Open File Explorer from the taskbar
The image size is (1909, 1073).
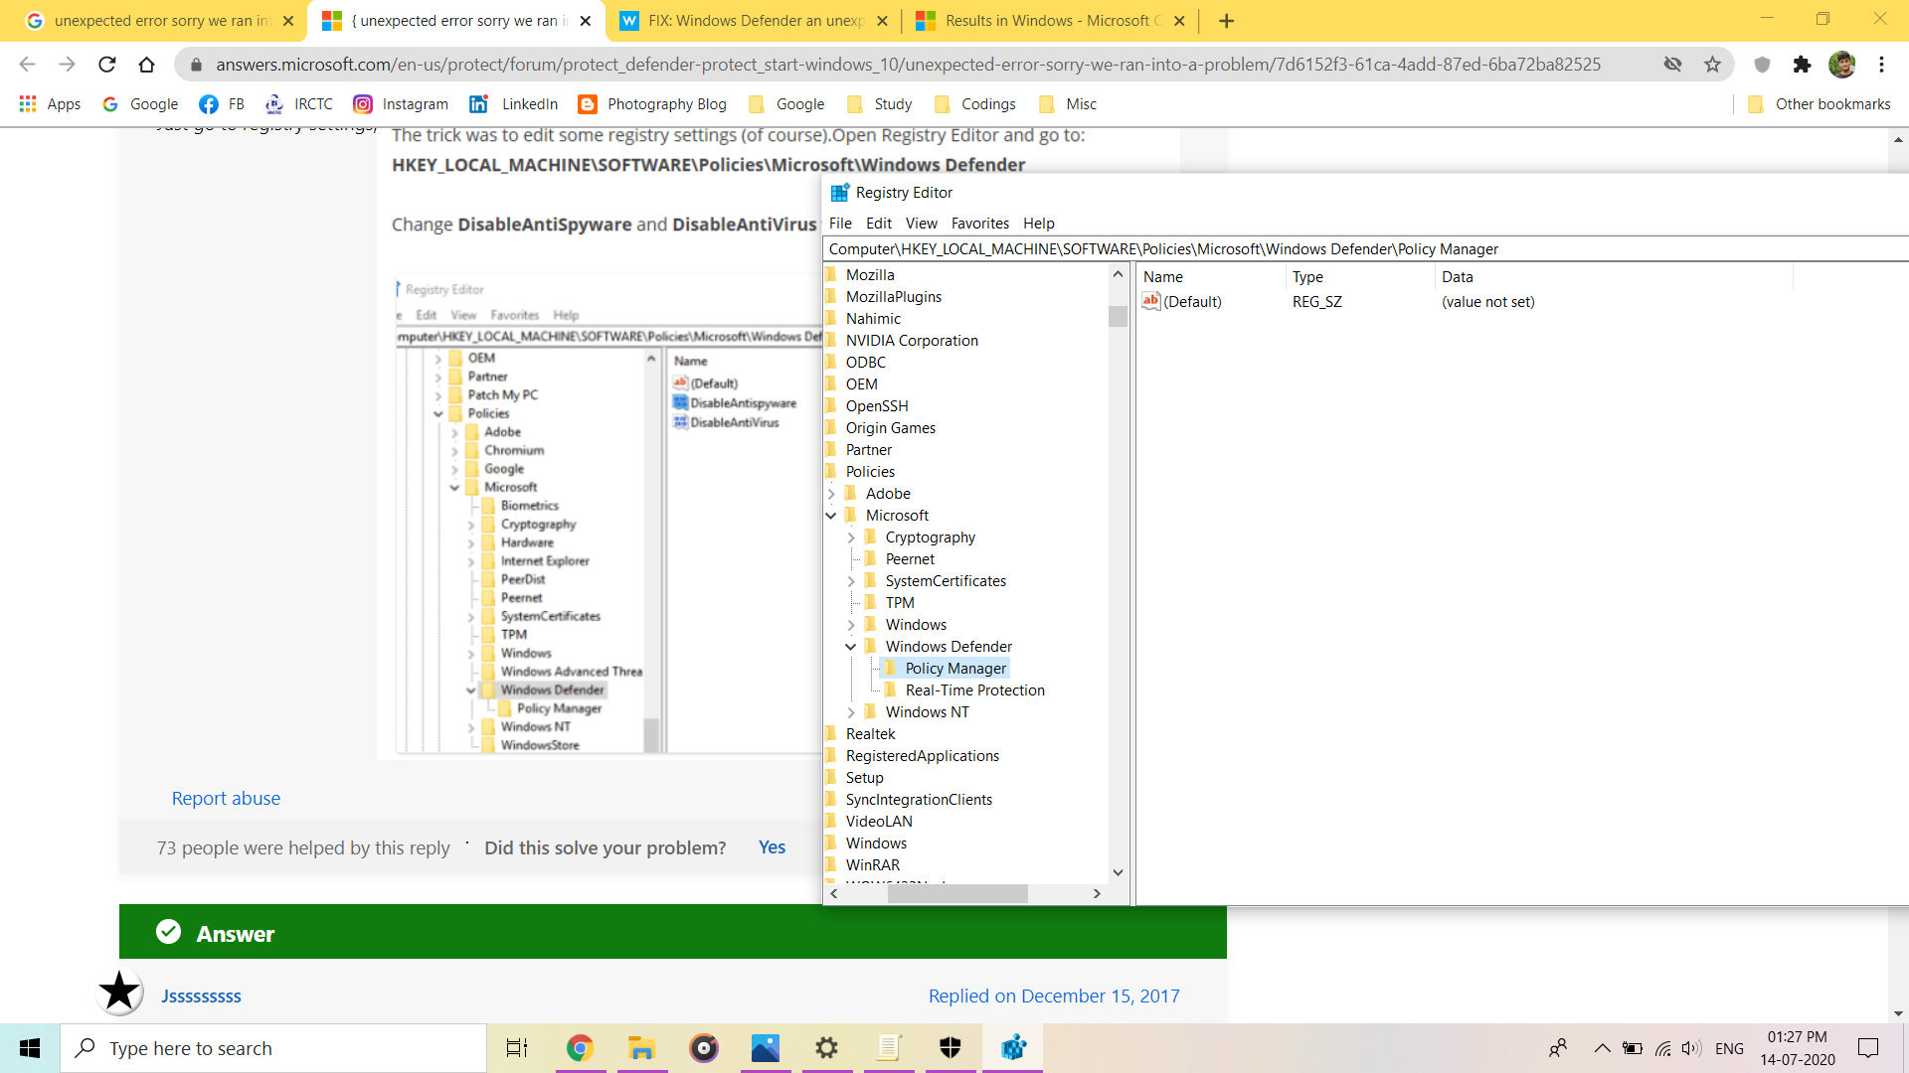[x=641, y=1048]
